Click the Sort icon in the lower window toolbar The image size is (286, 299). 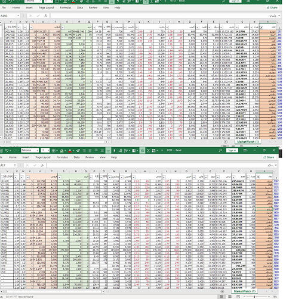[x=125, y=151]
